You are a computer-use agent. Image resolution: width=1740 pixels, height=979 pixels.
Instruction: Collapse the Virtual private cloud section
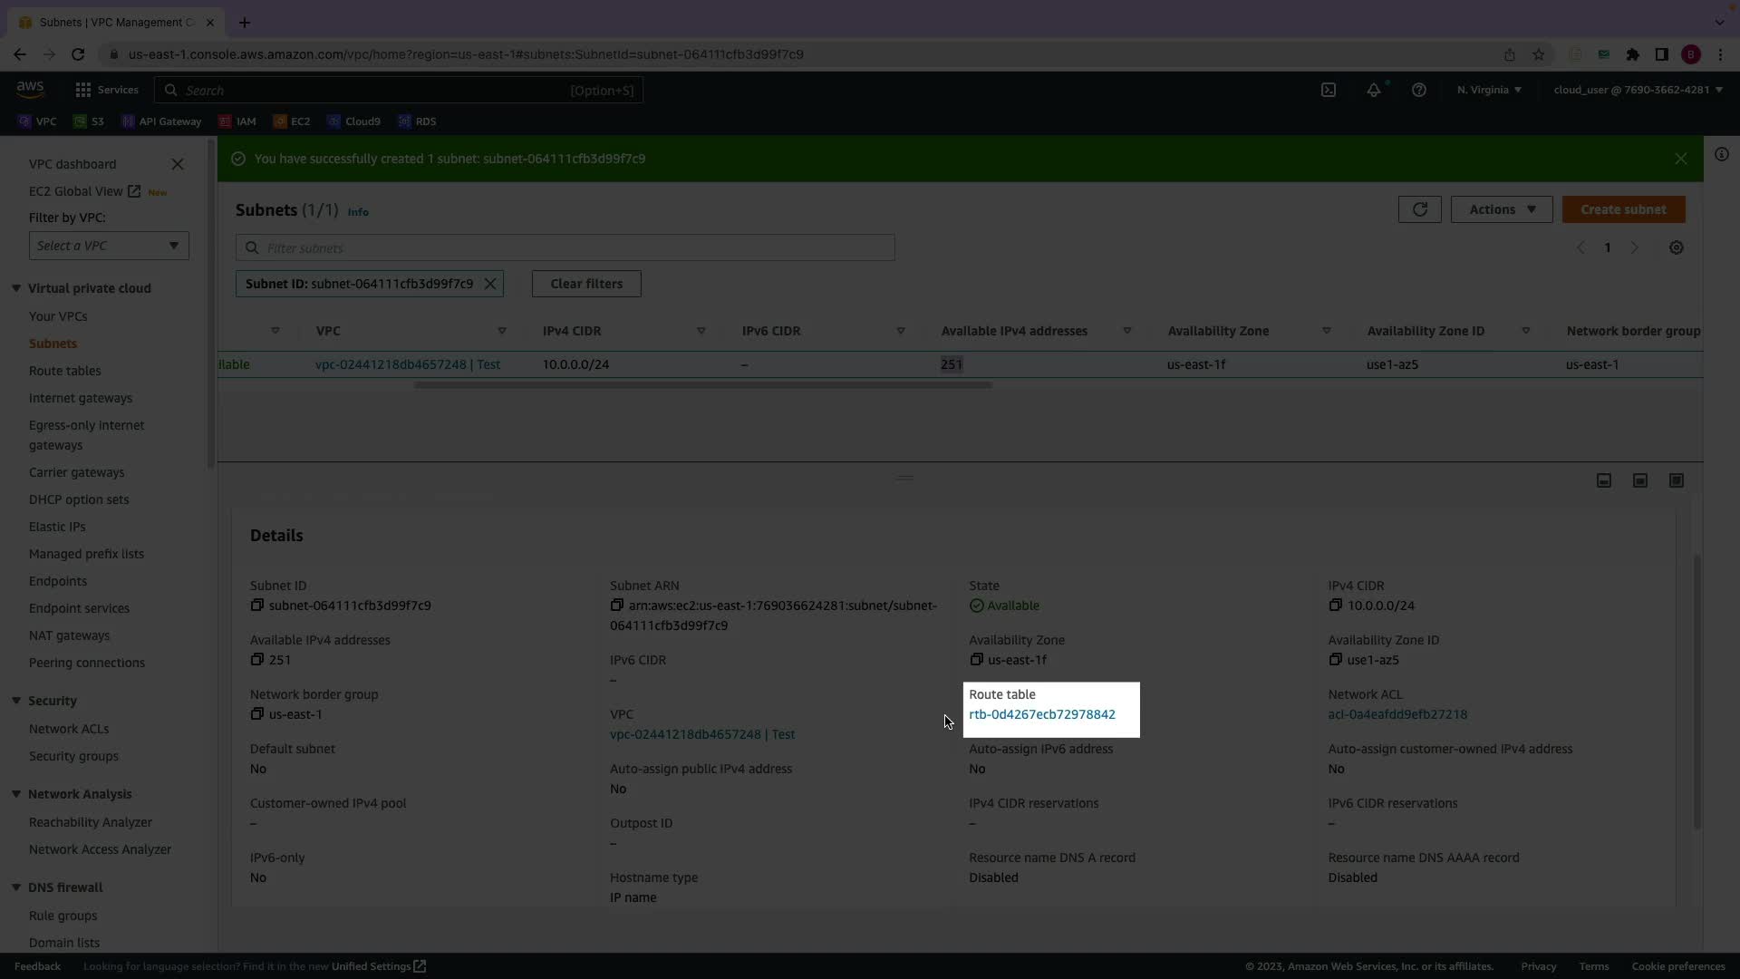pos(16,288)
